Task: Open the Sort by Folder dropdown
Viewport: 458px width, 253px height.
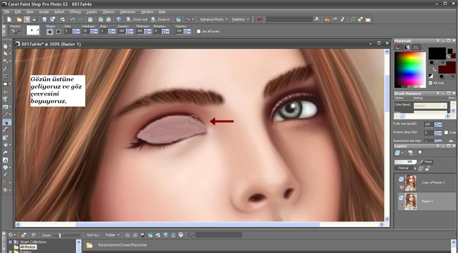Action: [x=112, y=235]
